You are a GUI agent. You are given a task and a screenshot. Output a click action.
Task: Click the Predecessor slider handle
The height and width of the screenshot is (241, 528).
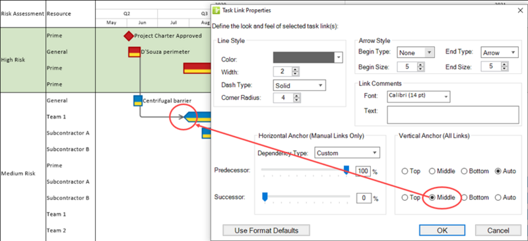point(346,170)
